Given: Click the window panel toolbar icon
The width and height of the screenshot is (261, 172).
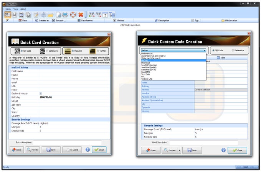Looking at the screenshot, I should [x=105, y=15].
